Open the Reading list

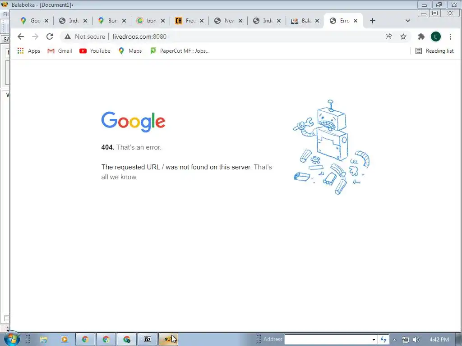(434, 51)
